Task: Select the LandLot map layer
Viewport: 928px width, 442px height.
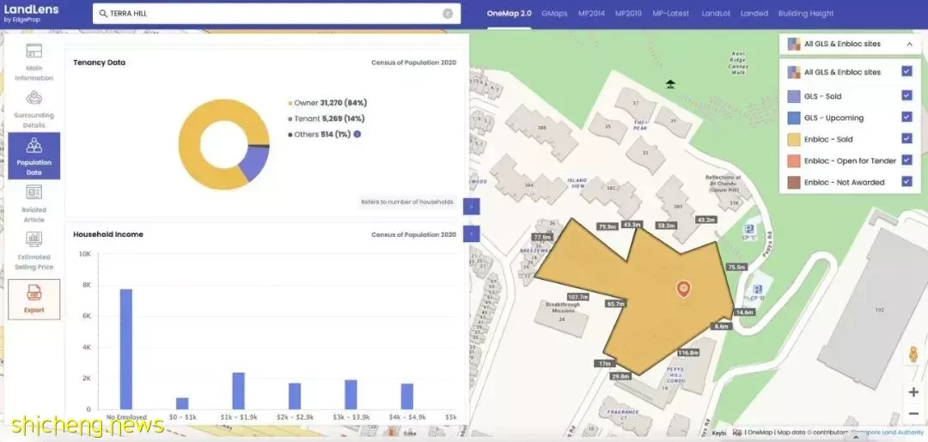Action: (716, 14)
